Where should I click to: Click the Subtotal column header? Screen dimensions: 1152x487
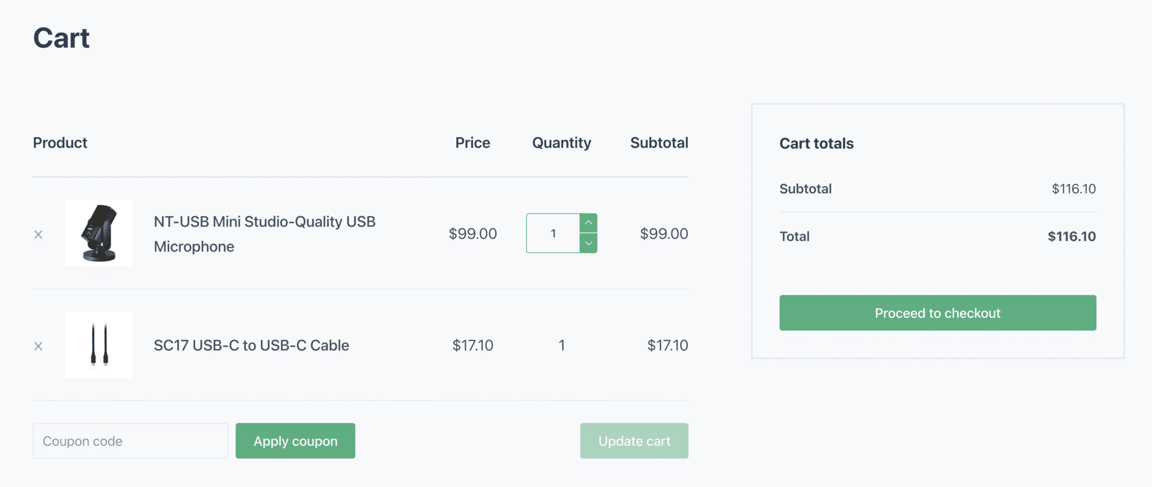[x=659, y=143]
